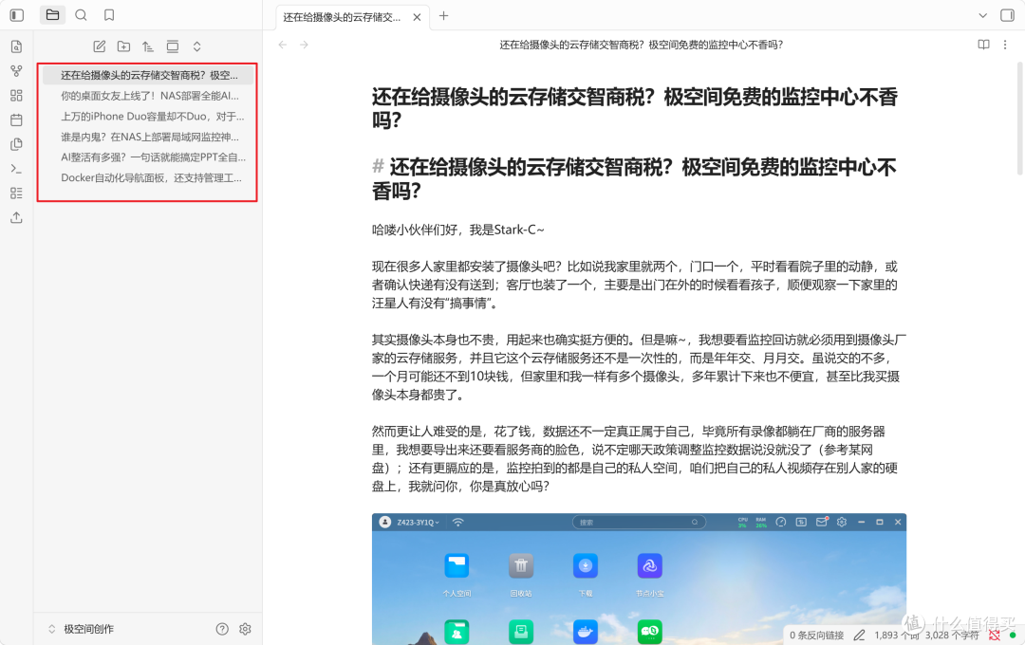Open note Docker自动化导航面板
This screenshot has height=645, width=1025.
(148, 177)
